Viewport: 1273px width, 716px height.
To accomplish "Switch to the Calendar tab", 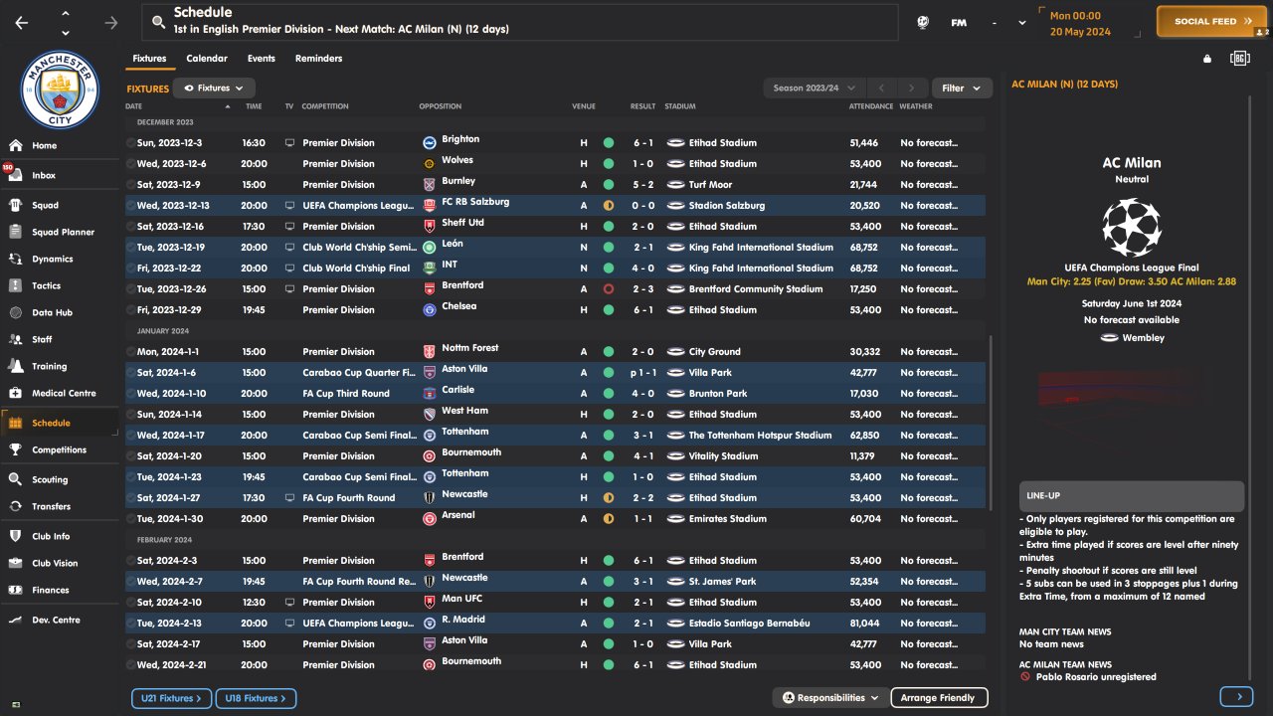I will coord(207,59).
